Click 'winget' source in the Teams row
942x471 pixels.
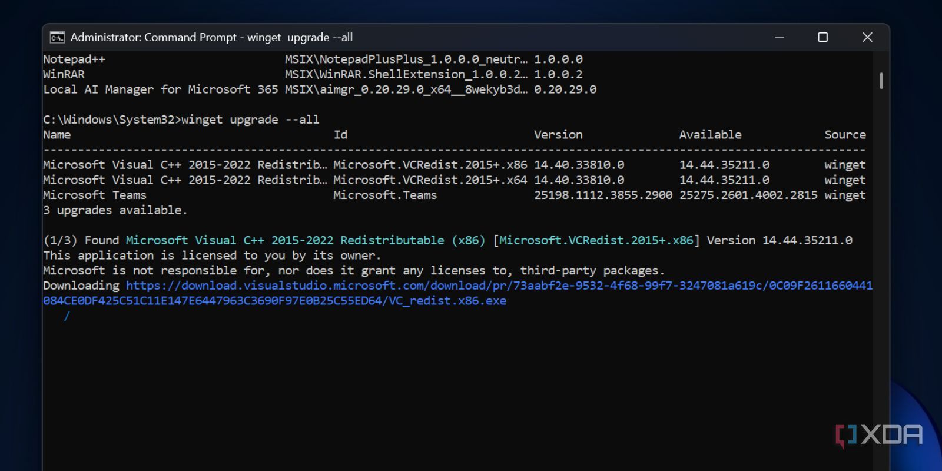[845, 195]
